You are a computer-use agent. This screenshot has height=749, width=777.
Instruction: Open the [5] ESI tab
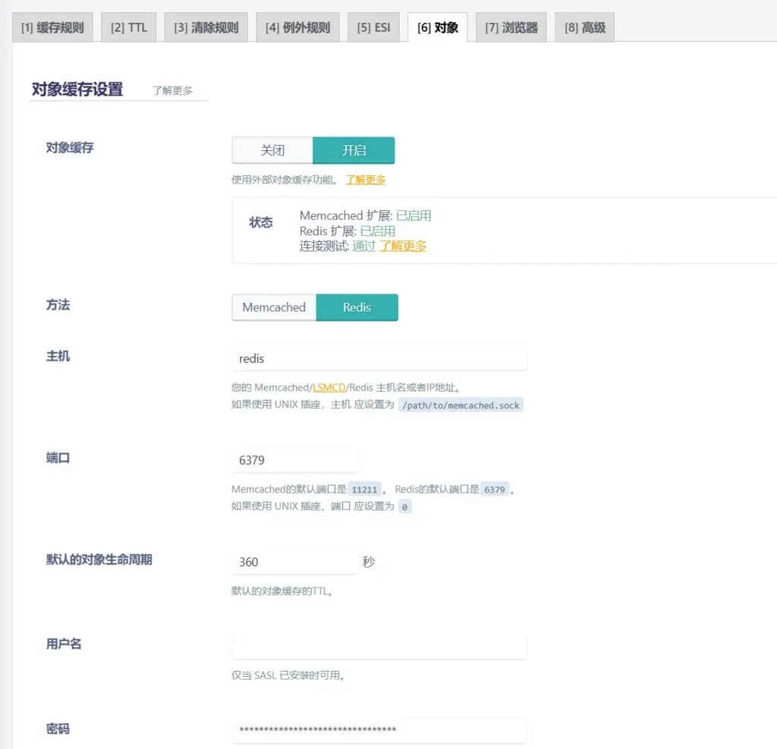[x=373, y=27]
